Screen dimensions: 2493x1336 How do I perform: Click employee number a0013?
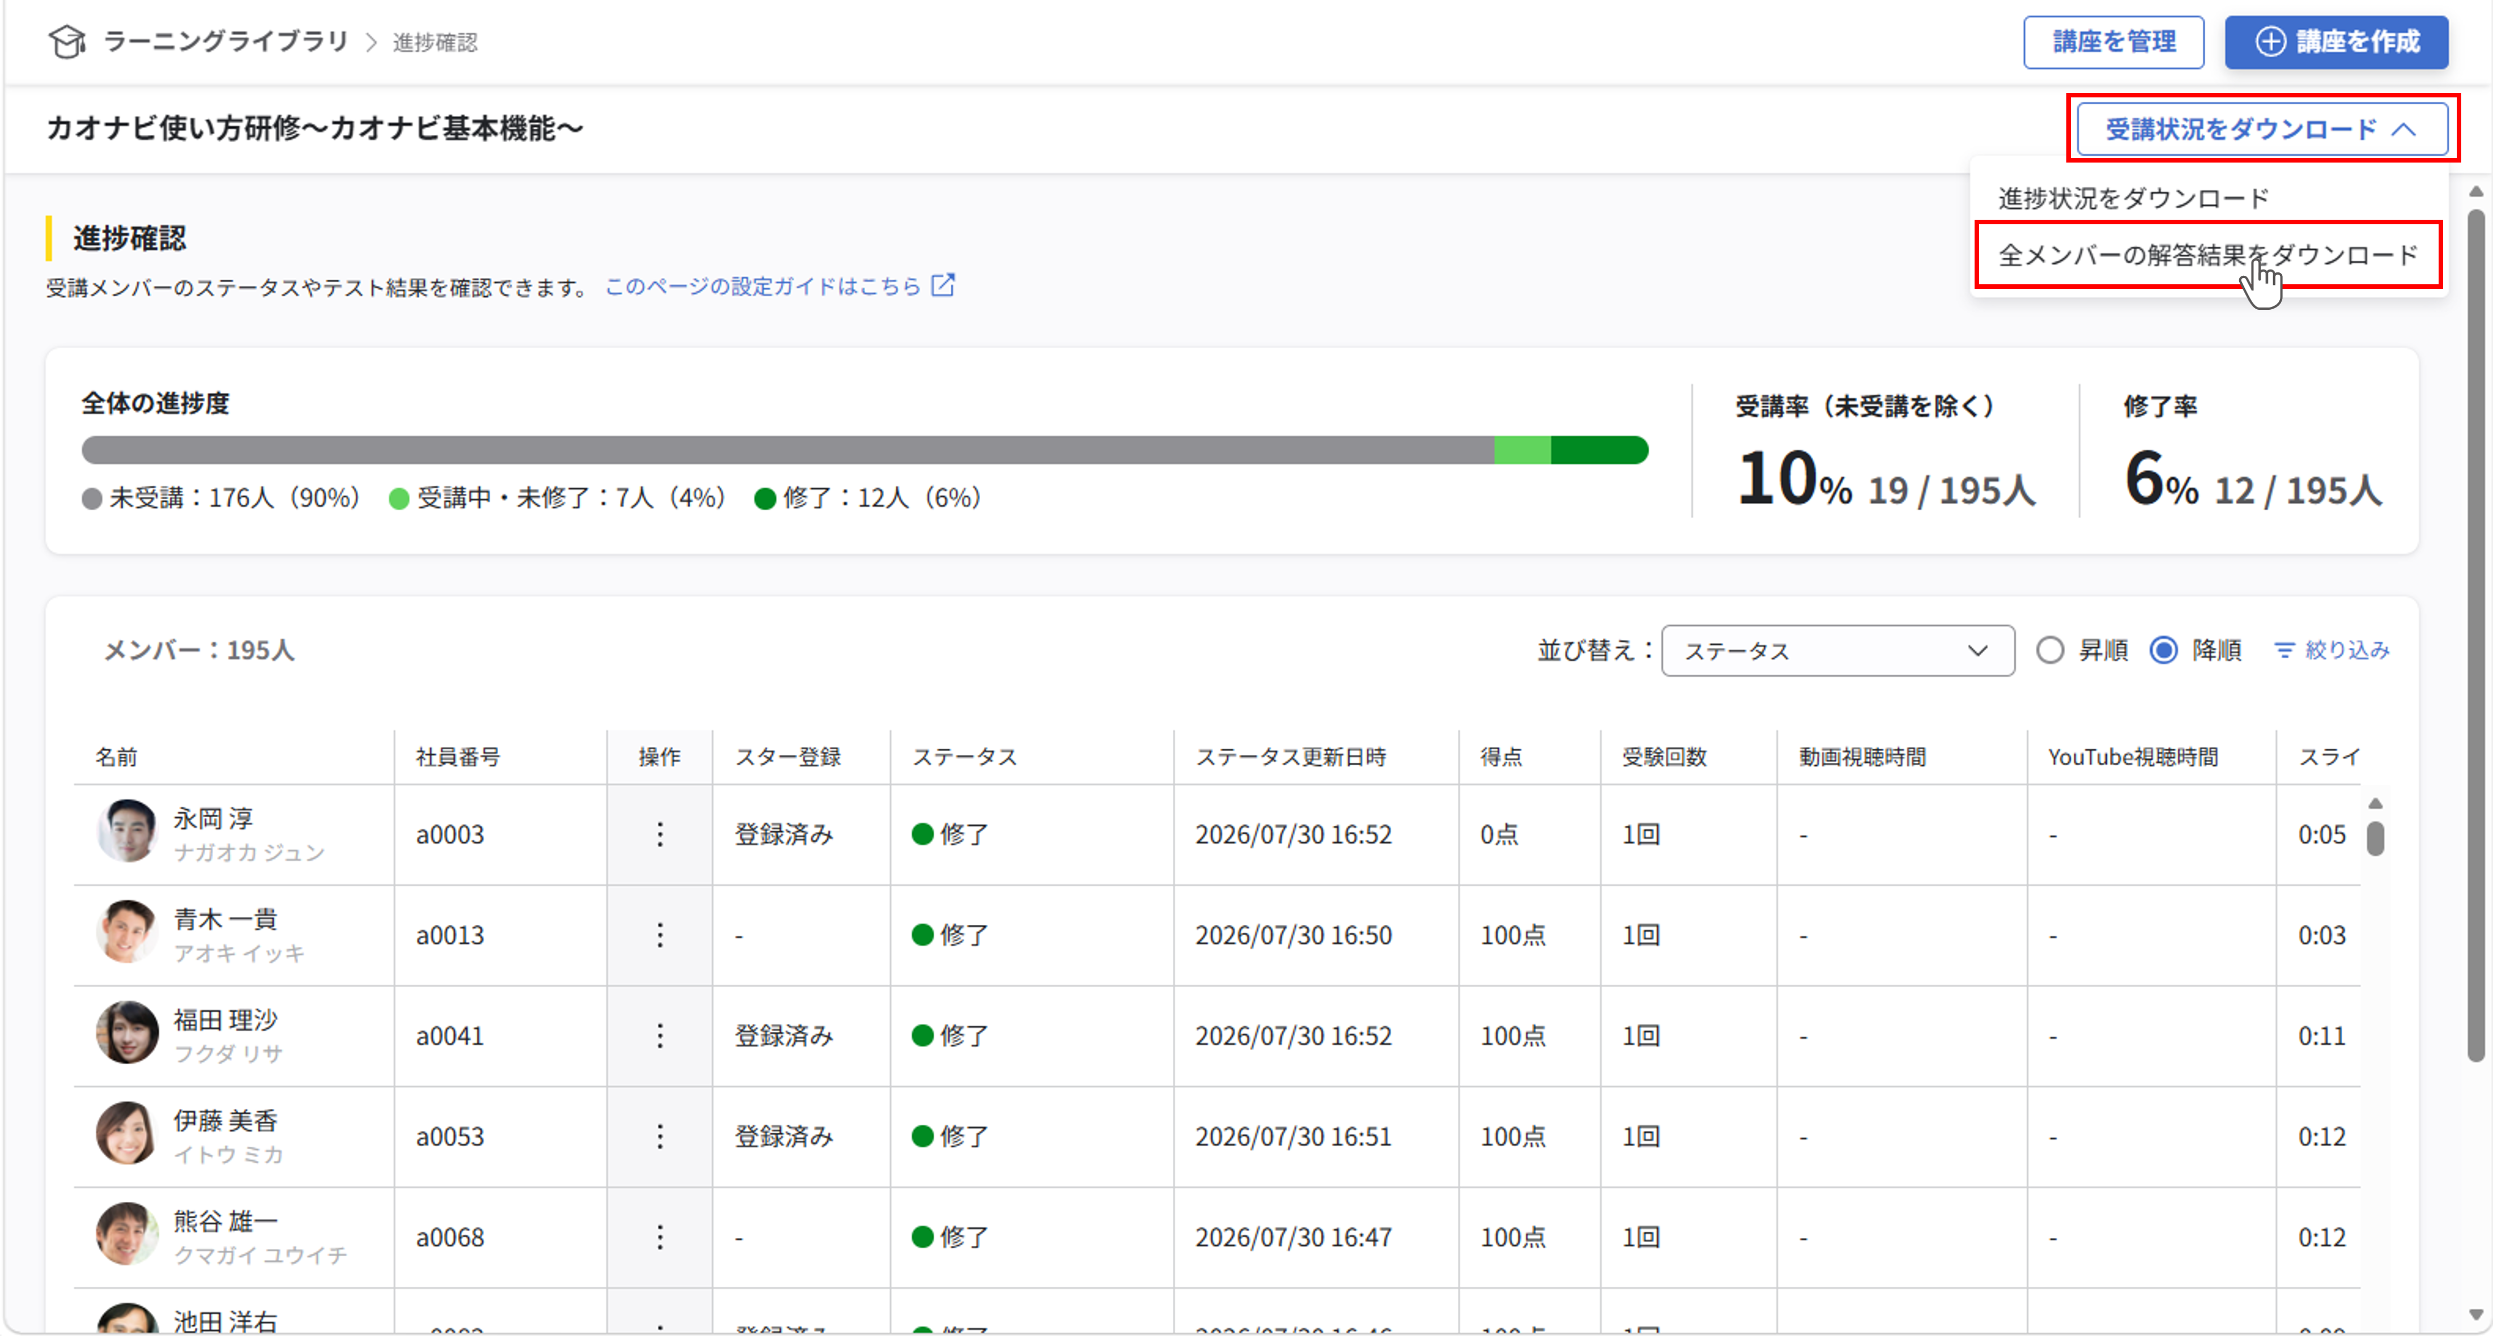pyautogui.click(x=450, y=934)
